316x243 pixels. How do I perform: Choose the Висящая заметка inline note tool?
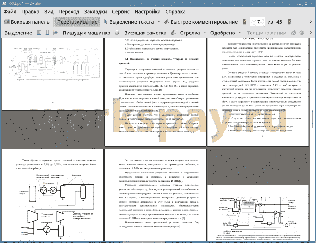click(145, 33)
